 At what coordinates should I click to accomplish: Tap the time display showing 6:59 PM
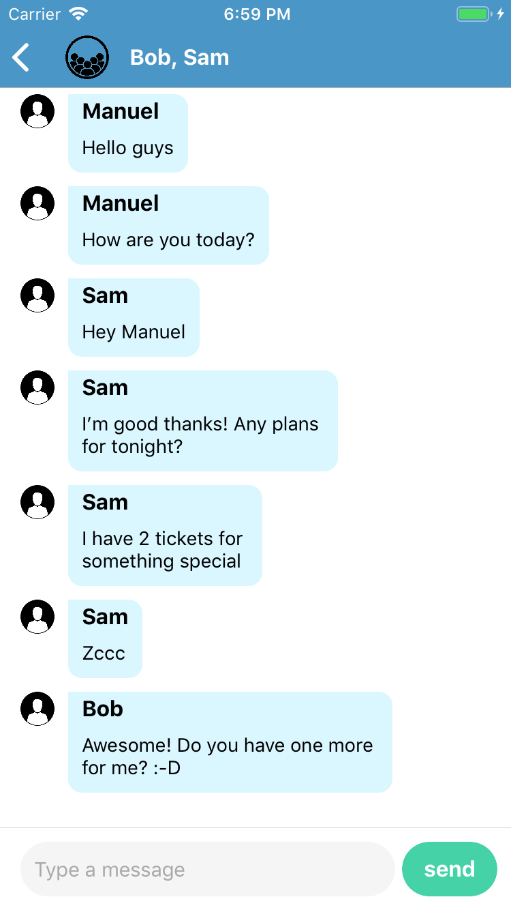[257, 13]
